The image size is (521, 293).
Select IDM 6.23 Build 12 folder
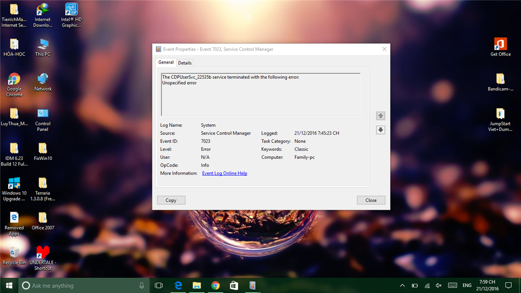click(14, 154)
